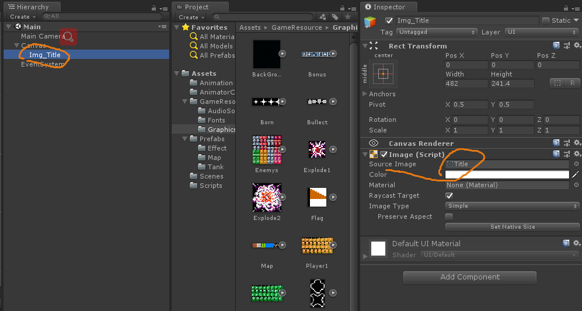Click the Add Component button
The image size is (582, 311).
tap(470, 277)
